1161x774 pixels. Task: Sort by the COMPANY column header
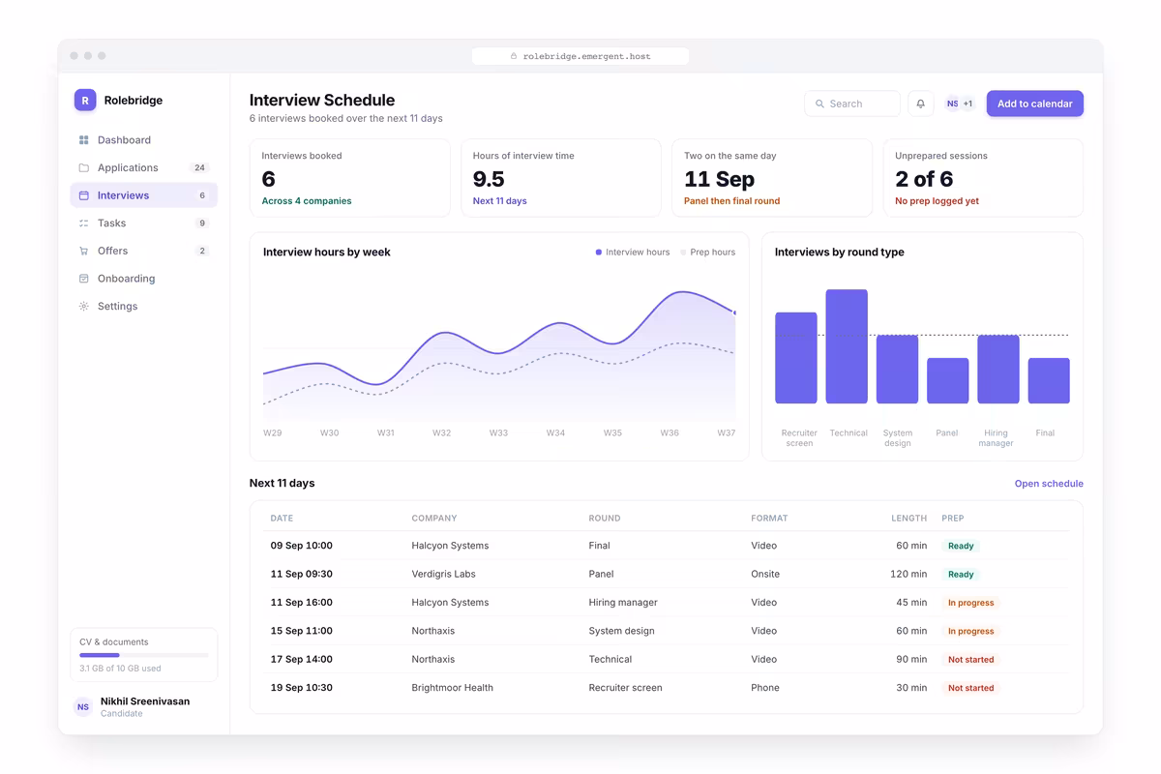click(434, 519)
